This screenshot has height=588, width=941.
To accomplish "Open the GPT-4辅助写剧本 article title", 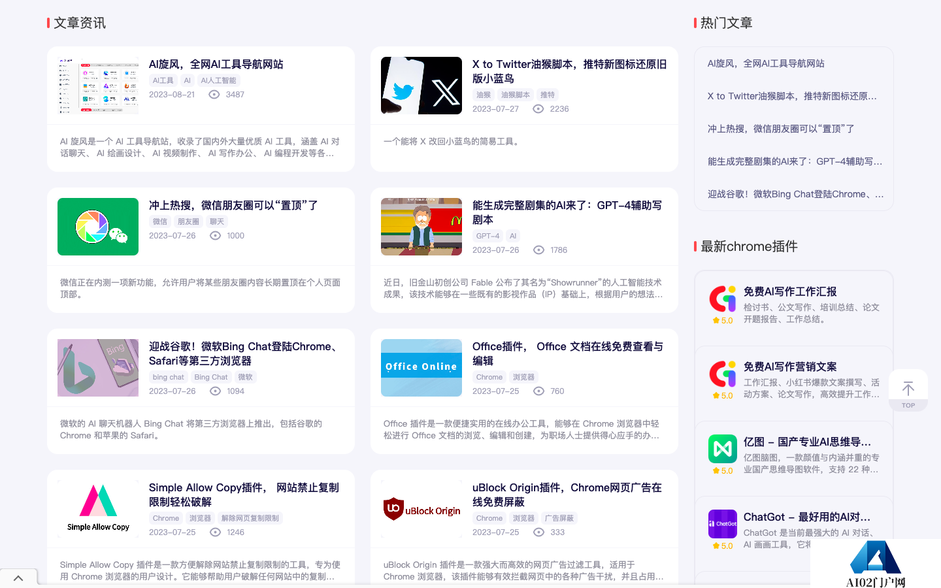I will 567,212.
